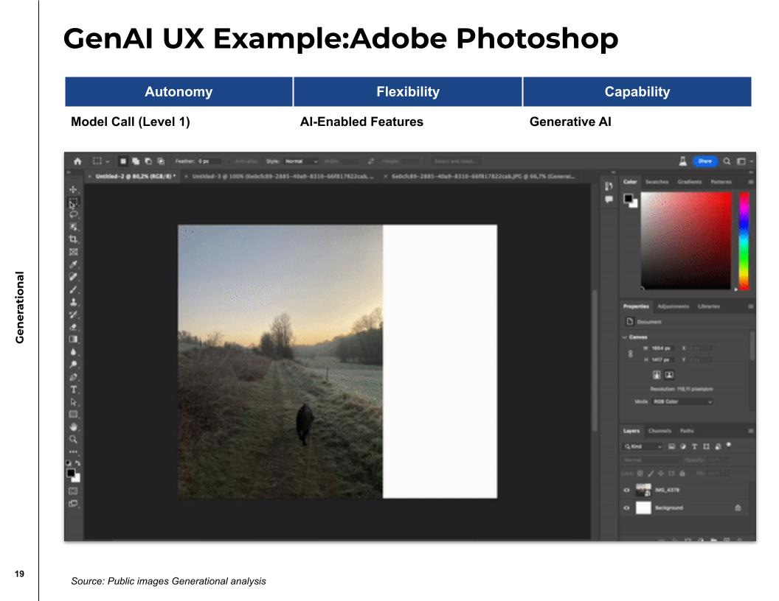779x601 pixels.
Task: Set canvas to landscape orientation
Action: 669,375
